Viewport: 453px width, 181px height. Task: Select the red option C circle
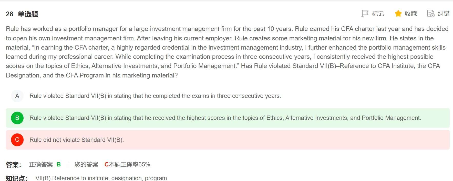click(17, 140)
